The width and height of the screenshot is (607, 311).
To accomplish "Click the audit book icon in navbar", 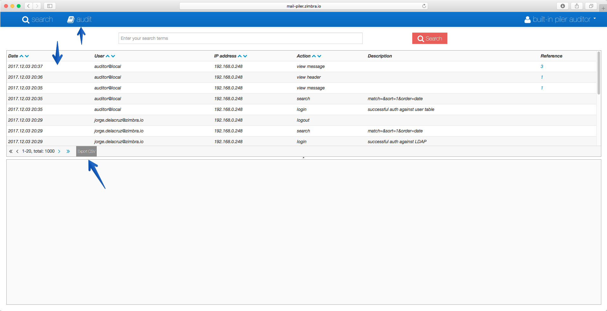I will [x=71, y=20].
